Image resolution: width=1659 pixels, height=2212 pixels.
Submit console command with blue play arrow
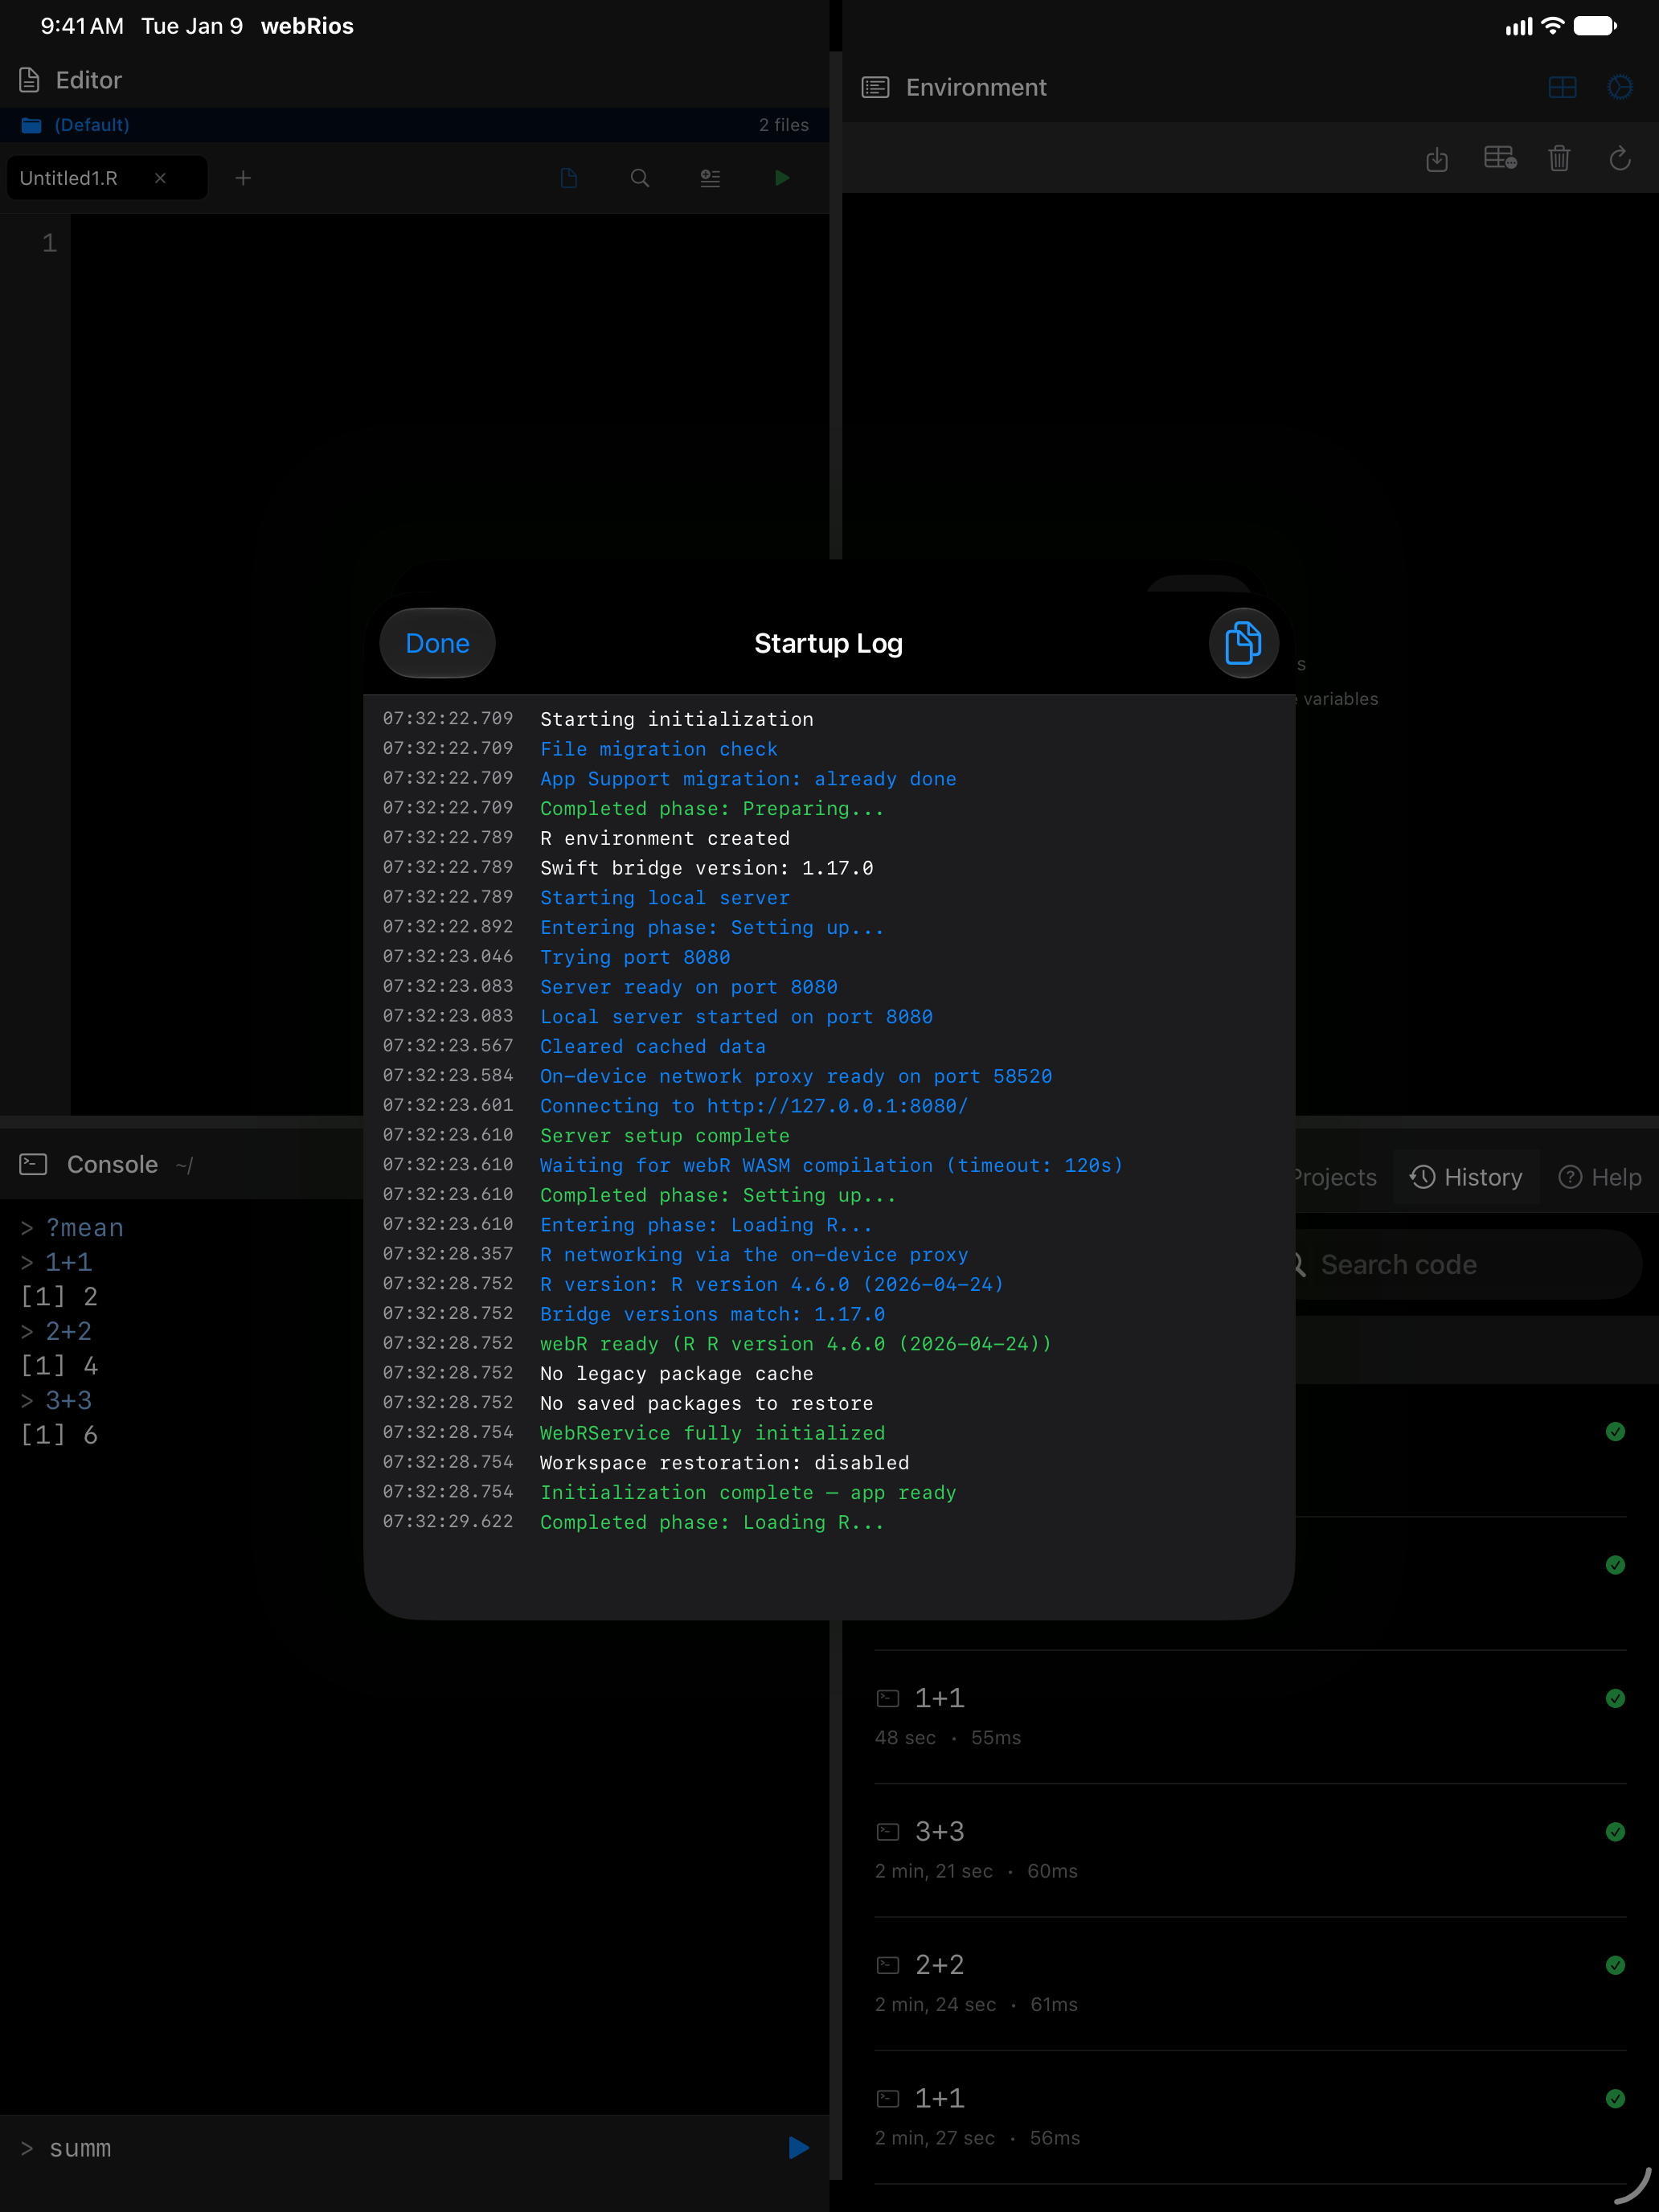pyautogui.click(x=798, y=2147)
